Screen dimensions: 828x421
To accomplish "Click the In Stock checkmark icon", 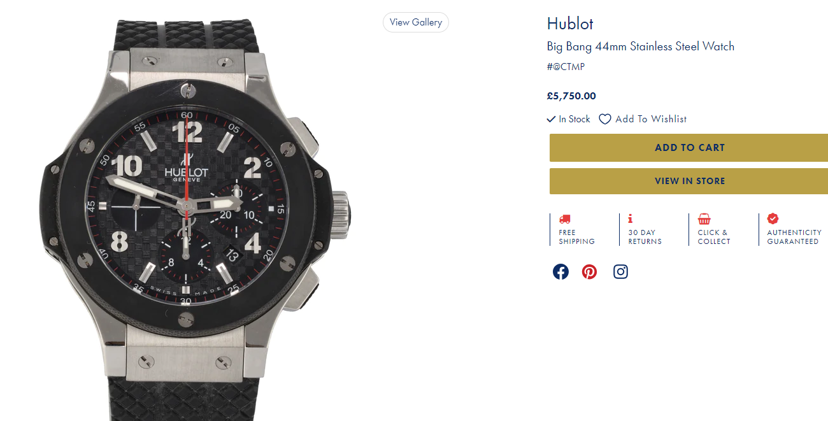I will tap(552, 119).
